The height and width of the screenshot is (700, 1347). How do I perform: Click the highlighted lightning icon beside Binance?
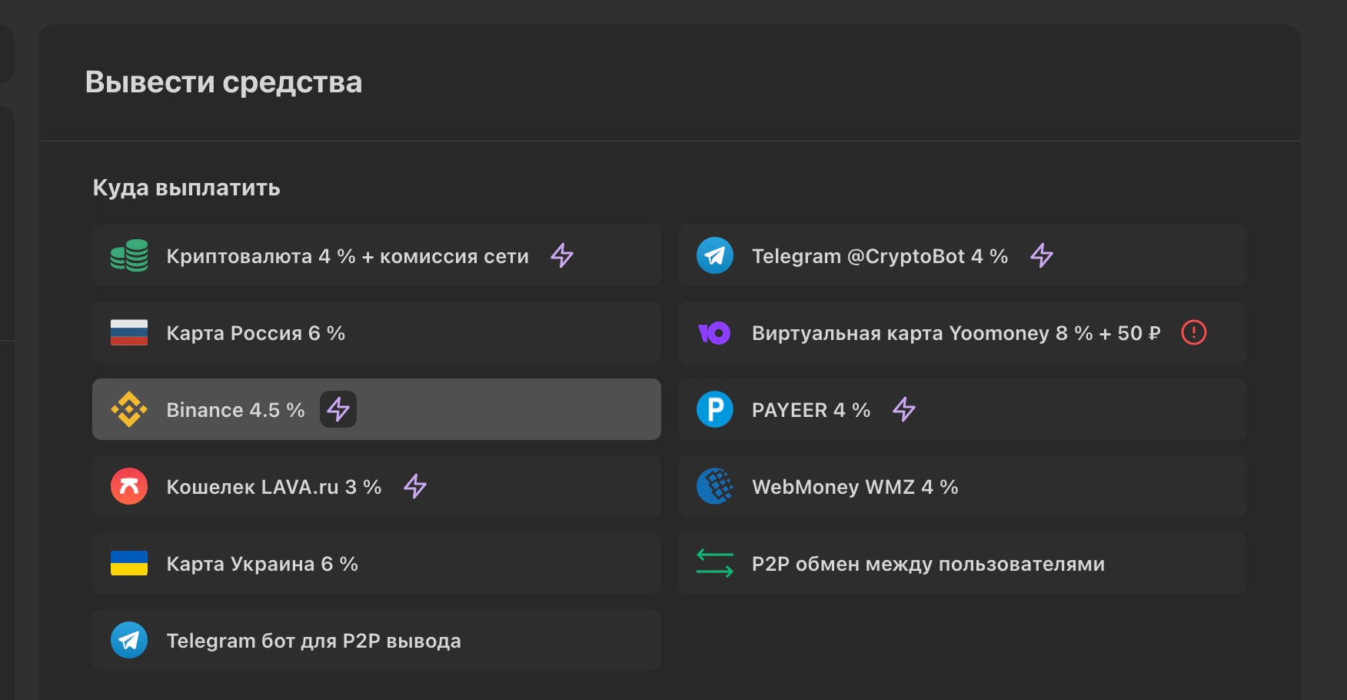click(338, 409)
